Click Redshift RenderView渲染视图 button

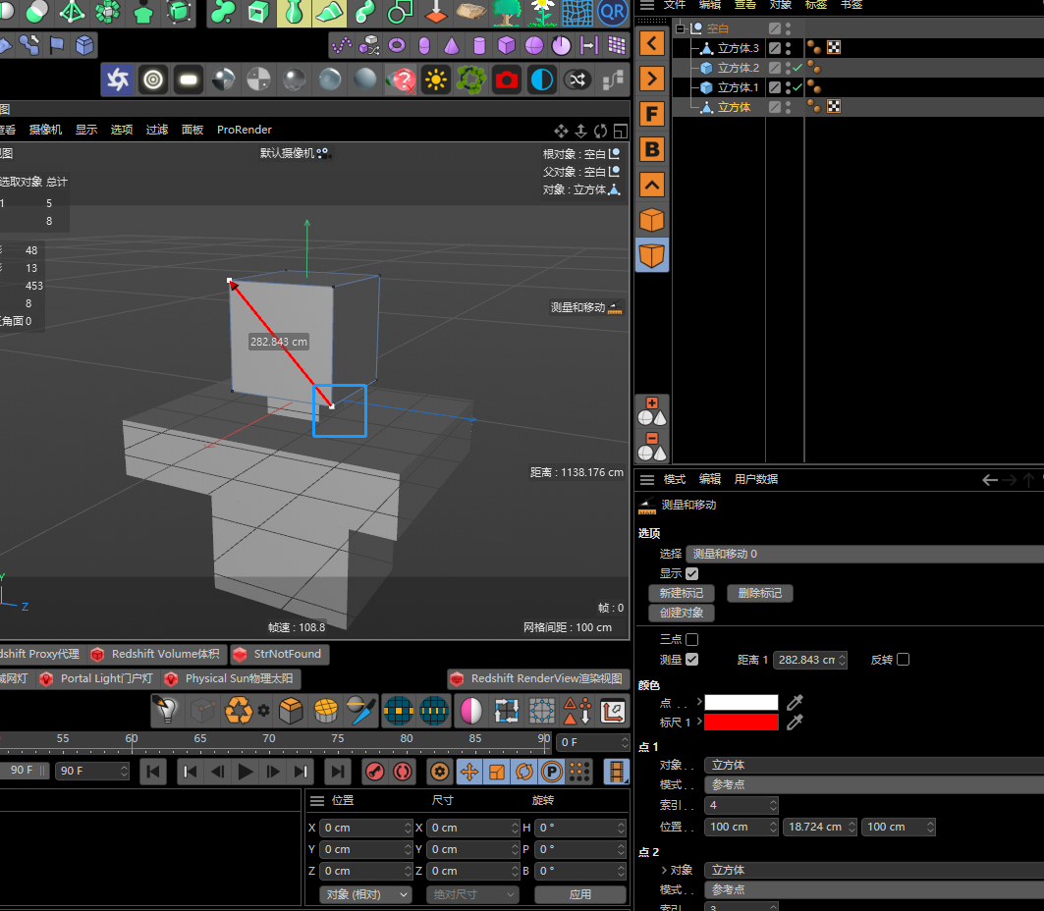[538, 678]
